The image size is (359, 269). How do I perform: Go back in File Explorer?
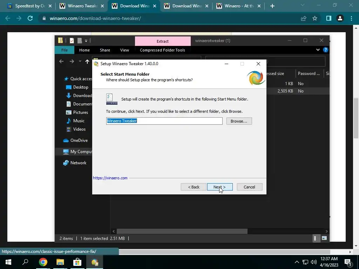[61, 61]
